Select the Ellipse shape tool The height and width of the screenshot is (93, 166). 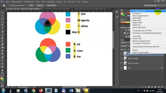tap(2, 67)
